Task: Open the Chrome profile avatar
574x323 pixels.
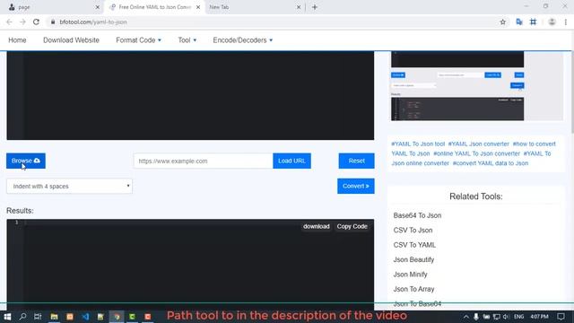Action: 552,22
